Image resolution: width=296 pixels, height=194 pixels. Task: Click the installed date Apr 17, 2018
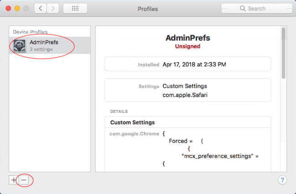click(194, 65)
